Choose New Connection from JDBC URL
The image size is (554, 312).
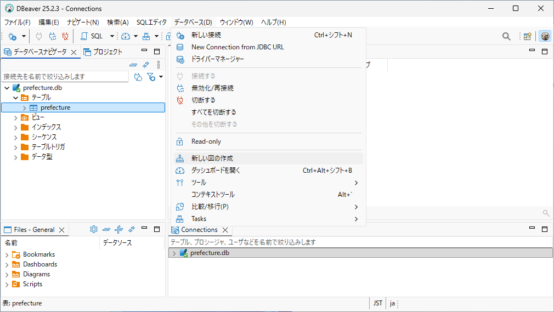[269, 47]
